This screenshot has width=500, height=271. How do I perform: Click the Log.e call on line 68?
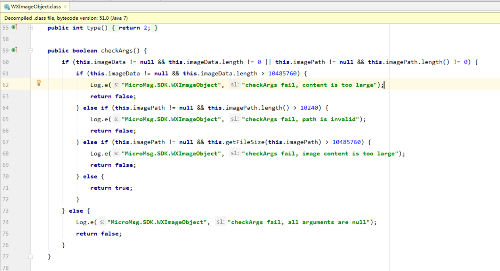100,154
